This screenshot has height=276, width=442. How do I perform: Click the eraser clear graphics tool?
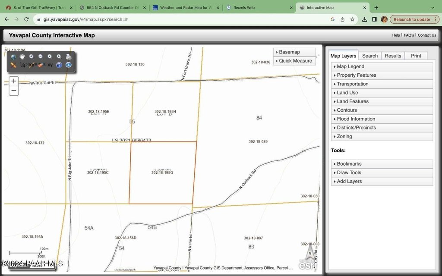tap(41, 65)
